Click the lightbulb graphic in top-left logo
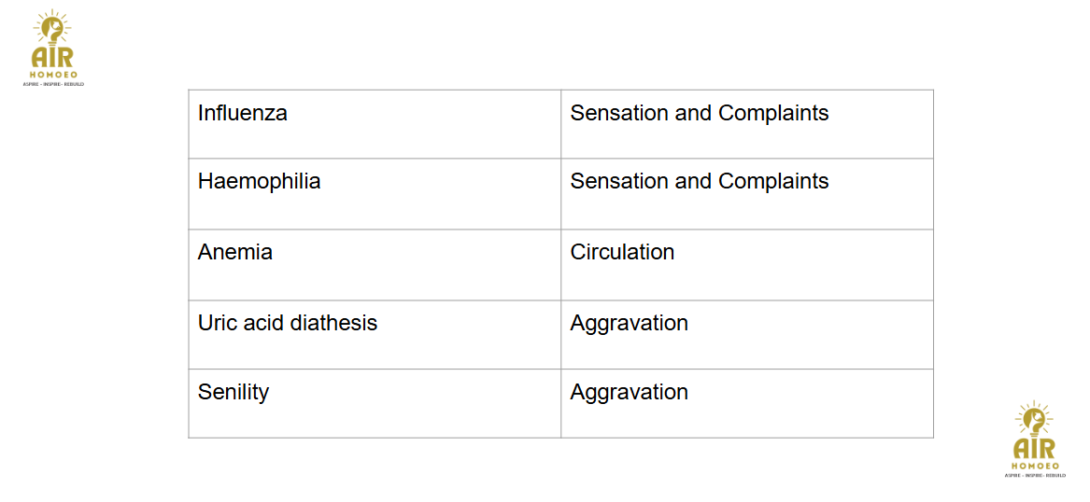This screenshot has height=502, width=1090. tap(53, 31)
